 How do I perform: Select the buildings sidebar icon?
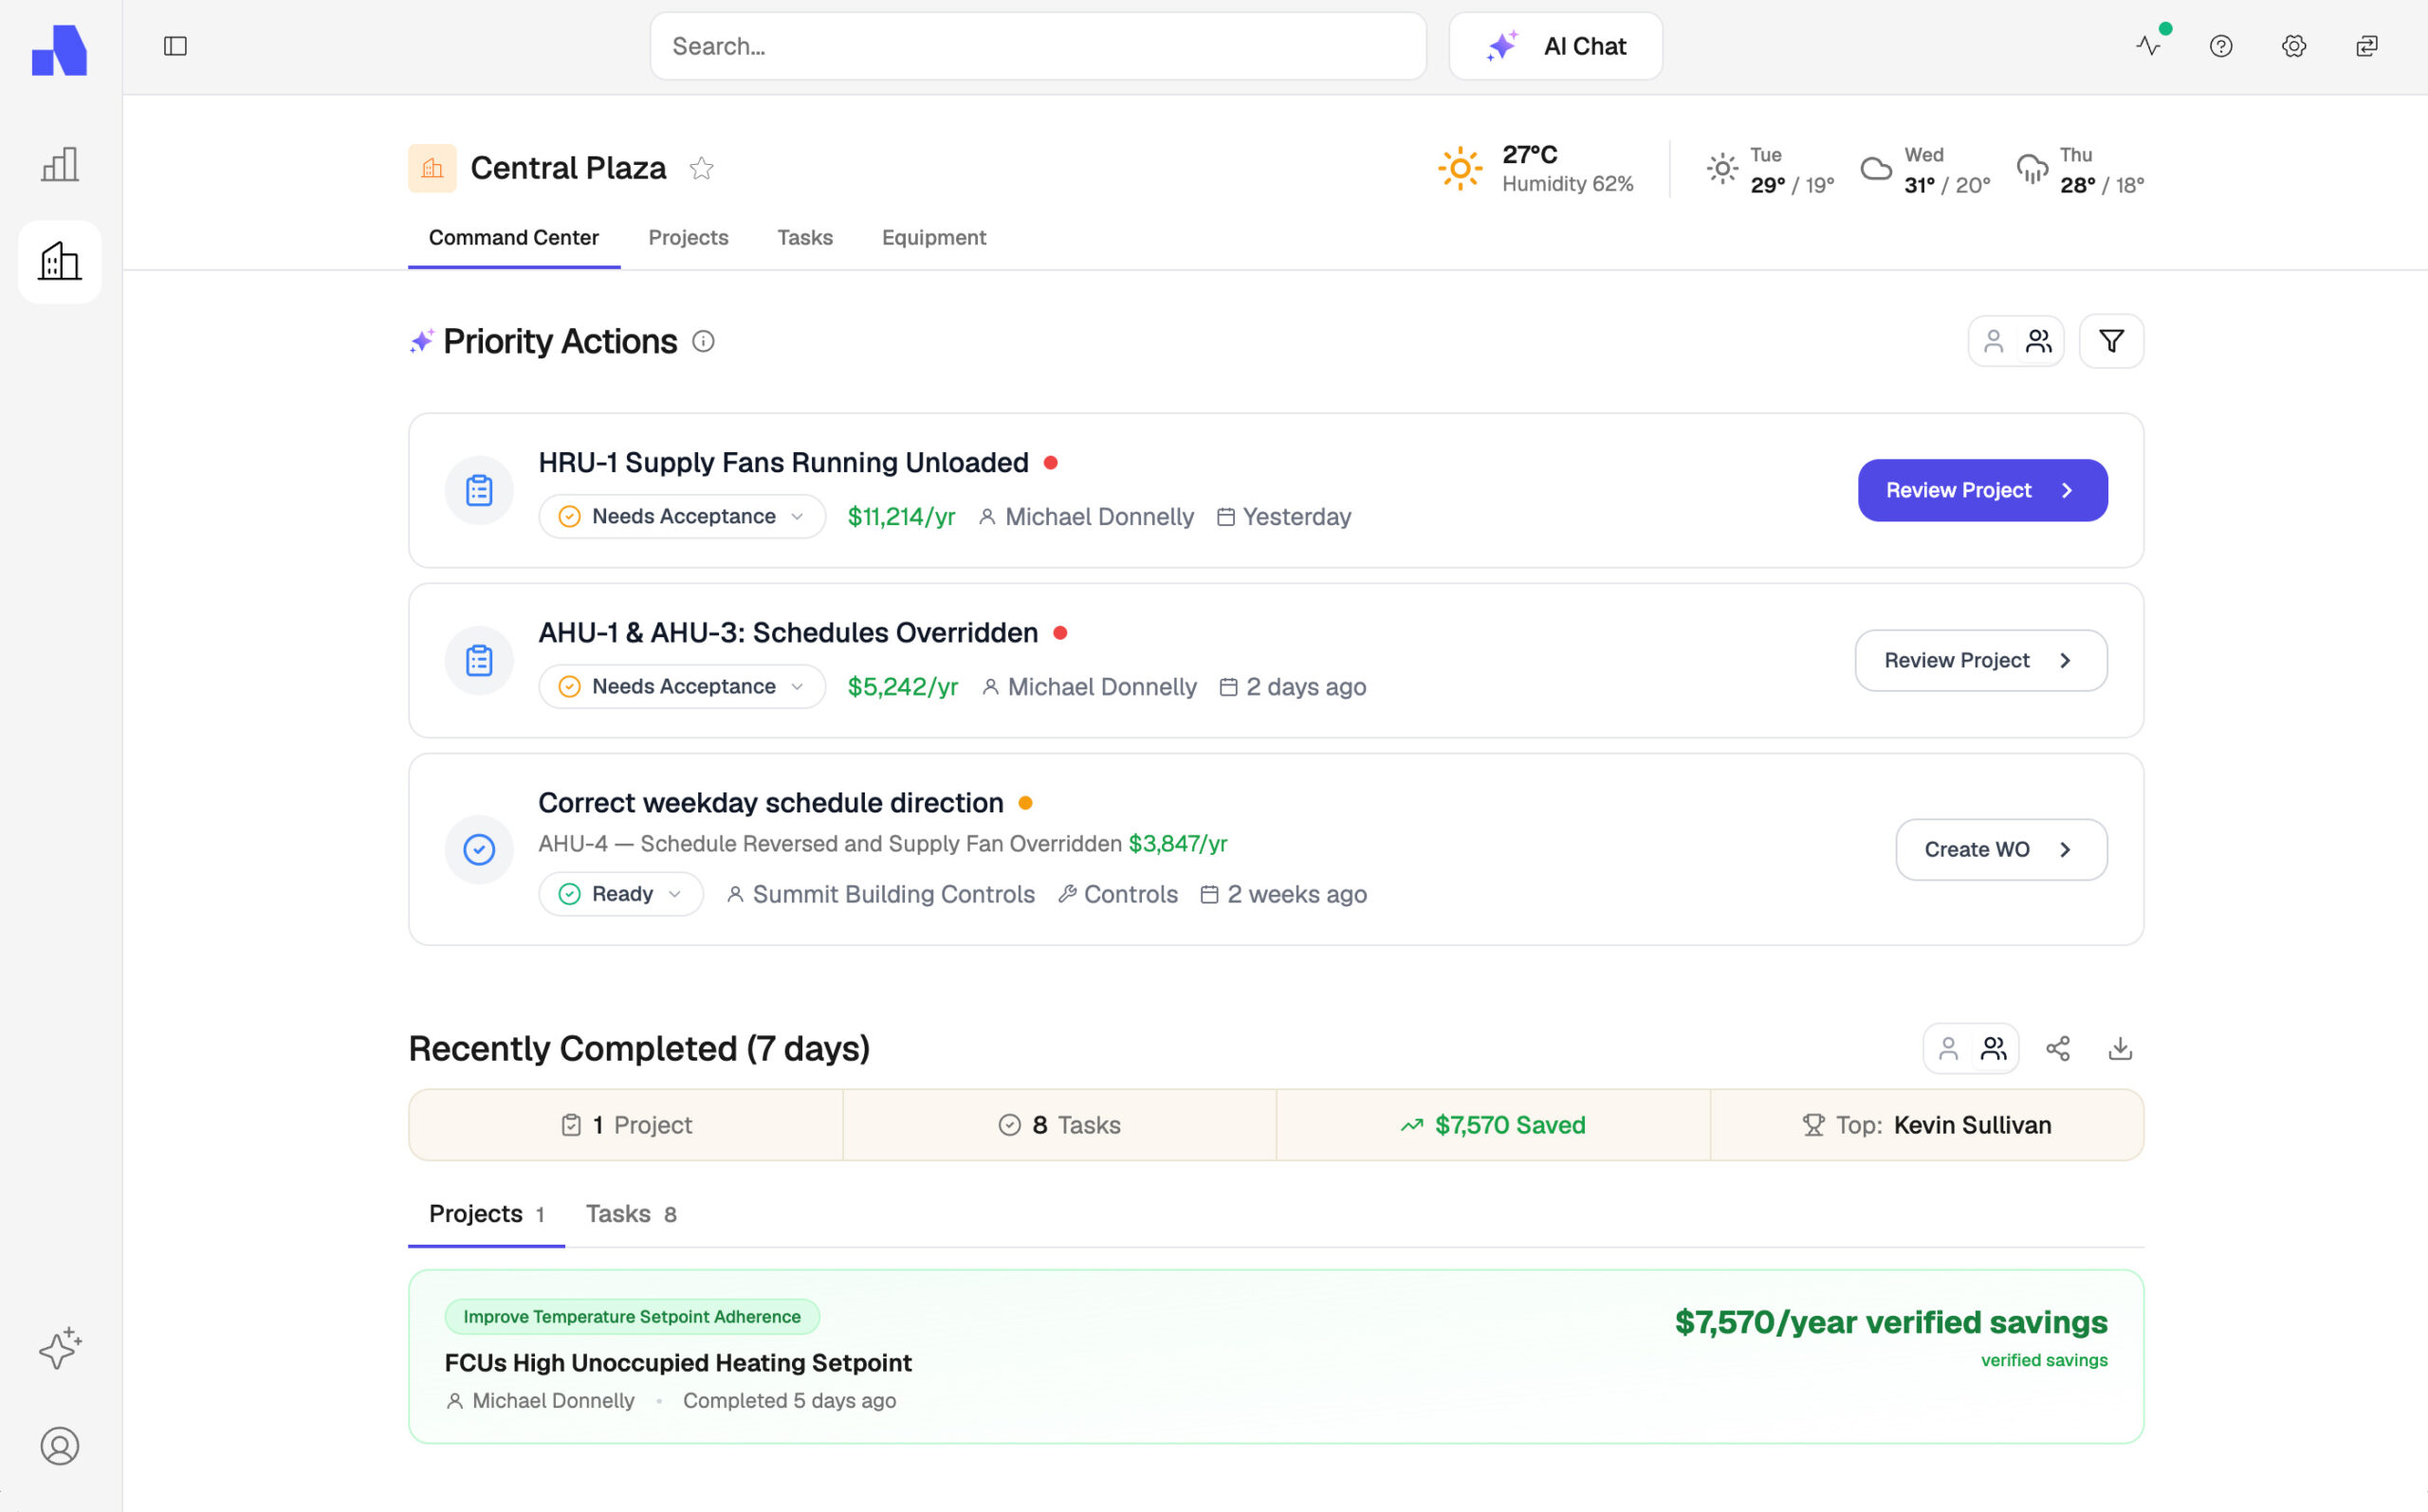pyautogui.click(x=60, y=261)
